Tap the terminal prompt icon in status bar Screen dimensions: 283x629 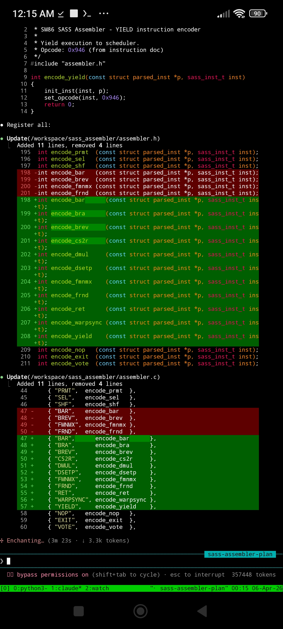[x=87, y=13]
